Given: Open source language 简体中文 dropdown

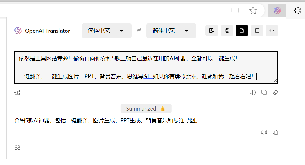Looking at the screenshot, I should (107, 31).
